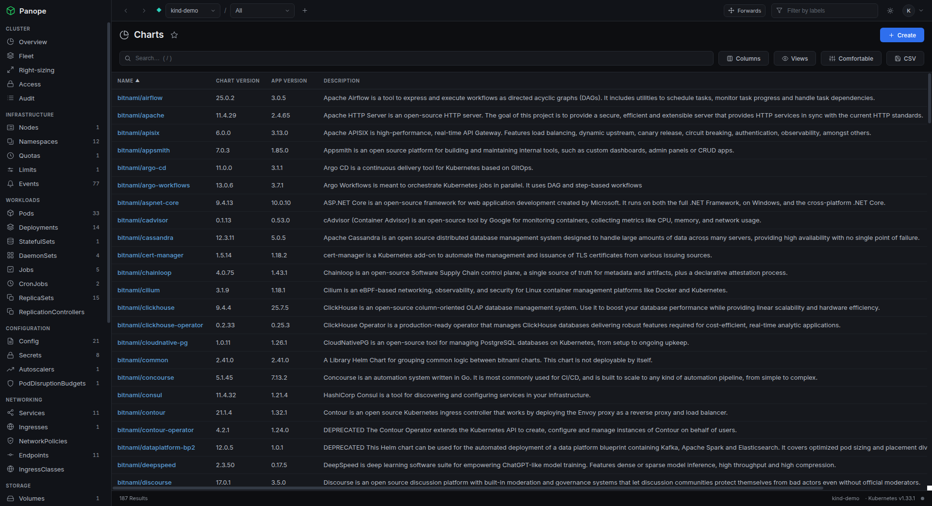Click the Panope logo icon
932x506 pixels.
click(11, 11)
